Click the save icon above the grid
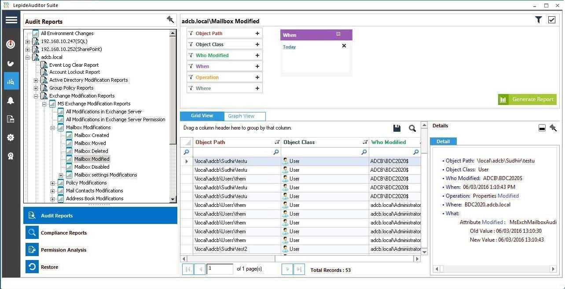This screenshot has height=289, width=565. pos(397,128)
